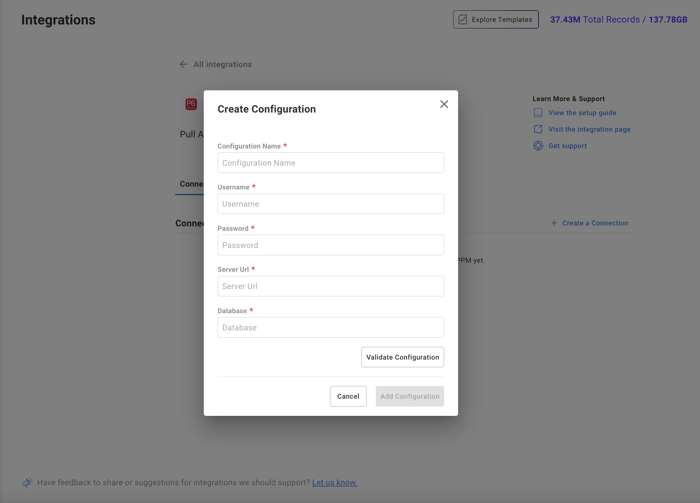
Task: Select the Password text box
Action: coord(331,245)
